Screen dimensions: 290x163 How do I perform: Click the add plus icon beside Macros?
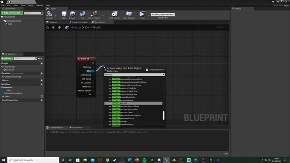pyautogui.click(x=42, y=80)
